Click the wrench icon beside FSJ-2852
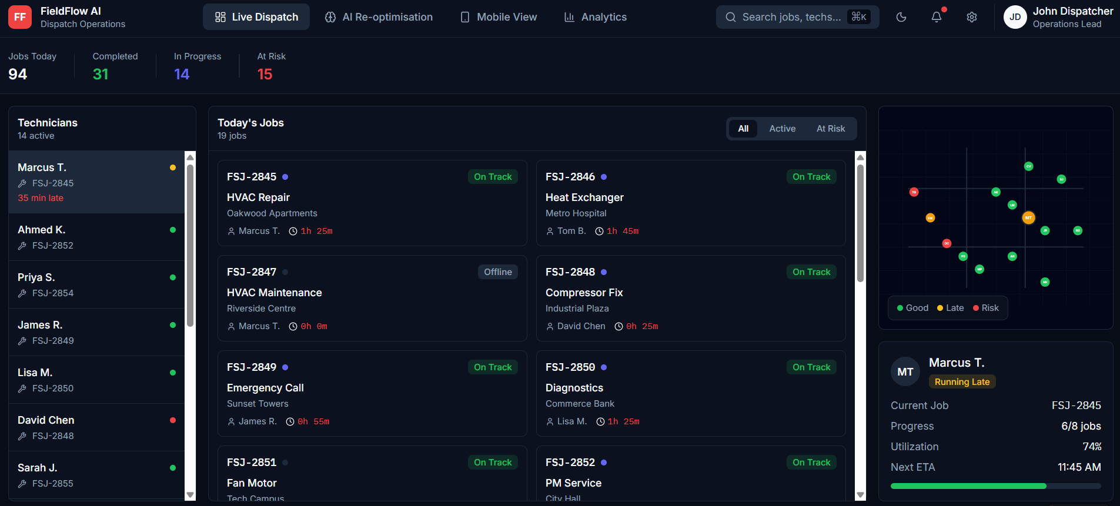This screenshot has height=506, width=1120. coord(22,246)
